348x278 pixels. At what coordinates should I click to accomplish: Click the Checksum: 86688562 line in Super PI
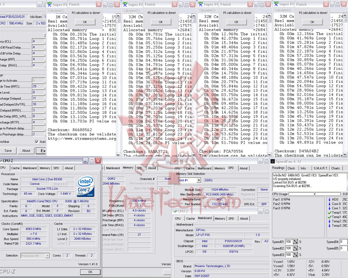pyautogui.click(x=70, y=130)
